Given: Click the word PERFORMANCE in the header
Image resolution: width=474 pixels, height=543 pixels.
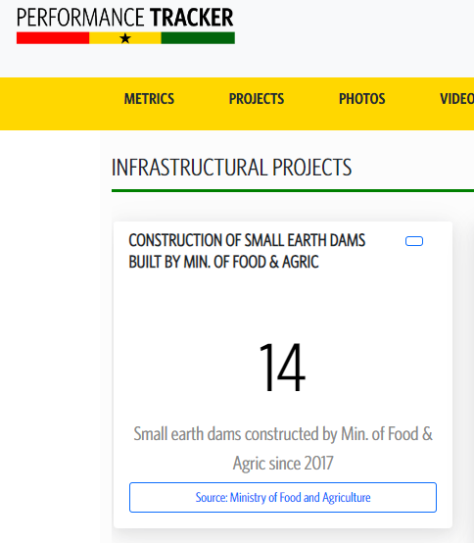Looking at the screenshot, I should click(x=80, y=18).
